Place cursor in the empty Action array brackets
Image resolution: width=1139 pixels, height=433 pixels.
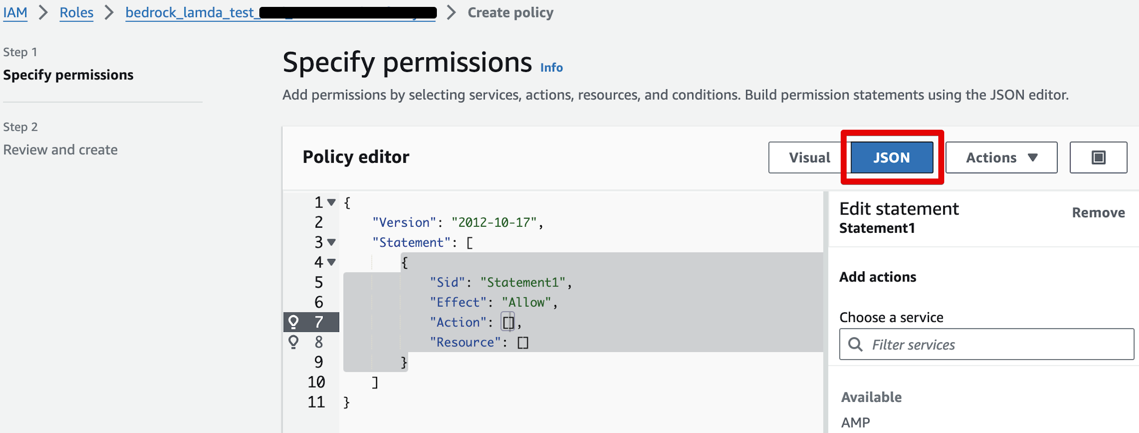click(508, 322)
